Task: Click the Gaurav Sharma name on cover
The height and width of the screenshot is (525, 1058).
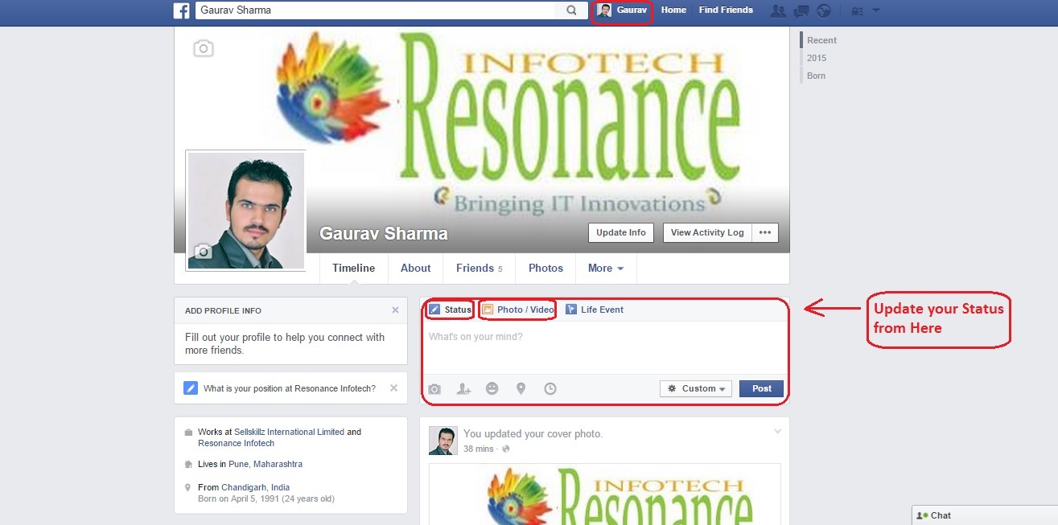Action: point(384,234)
